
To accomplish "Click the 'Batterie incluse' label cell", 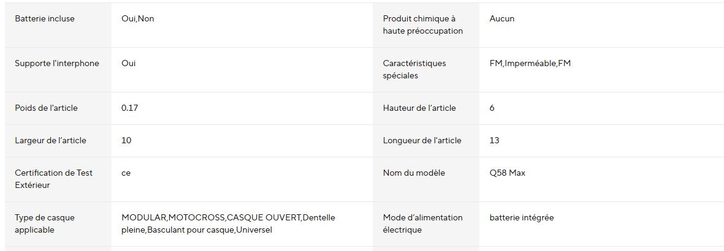I will point(45,19).
